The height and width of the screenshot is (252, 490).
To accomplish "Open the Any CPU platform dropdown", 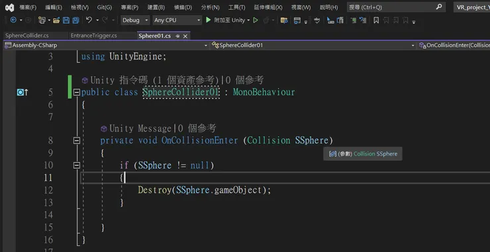I will pos(177,21).
